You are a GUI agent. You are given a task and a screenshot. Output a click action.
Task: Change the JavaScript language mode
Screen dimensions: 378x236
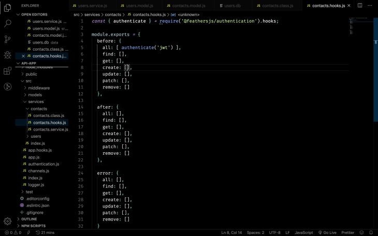tap(303, 232)
